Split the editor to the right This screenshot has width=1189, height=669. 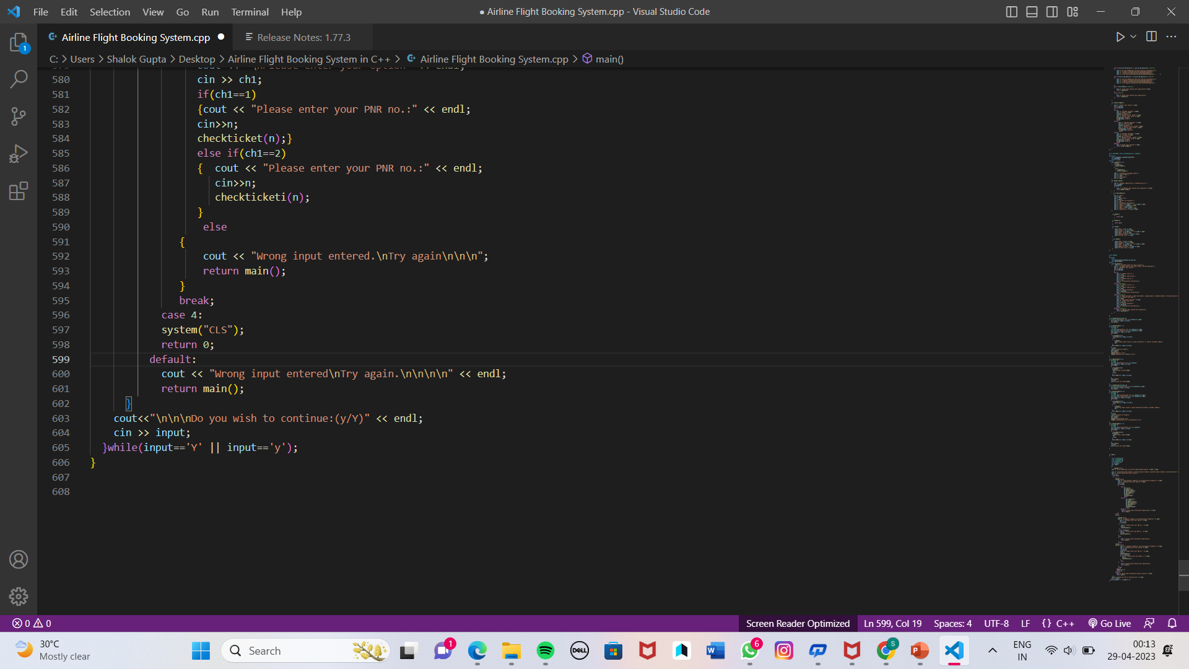1151,37
